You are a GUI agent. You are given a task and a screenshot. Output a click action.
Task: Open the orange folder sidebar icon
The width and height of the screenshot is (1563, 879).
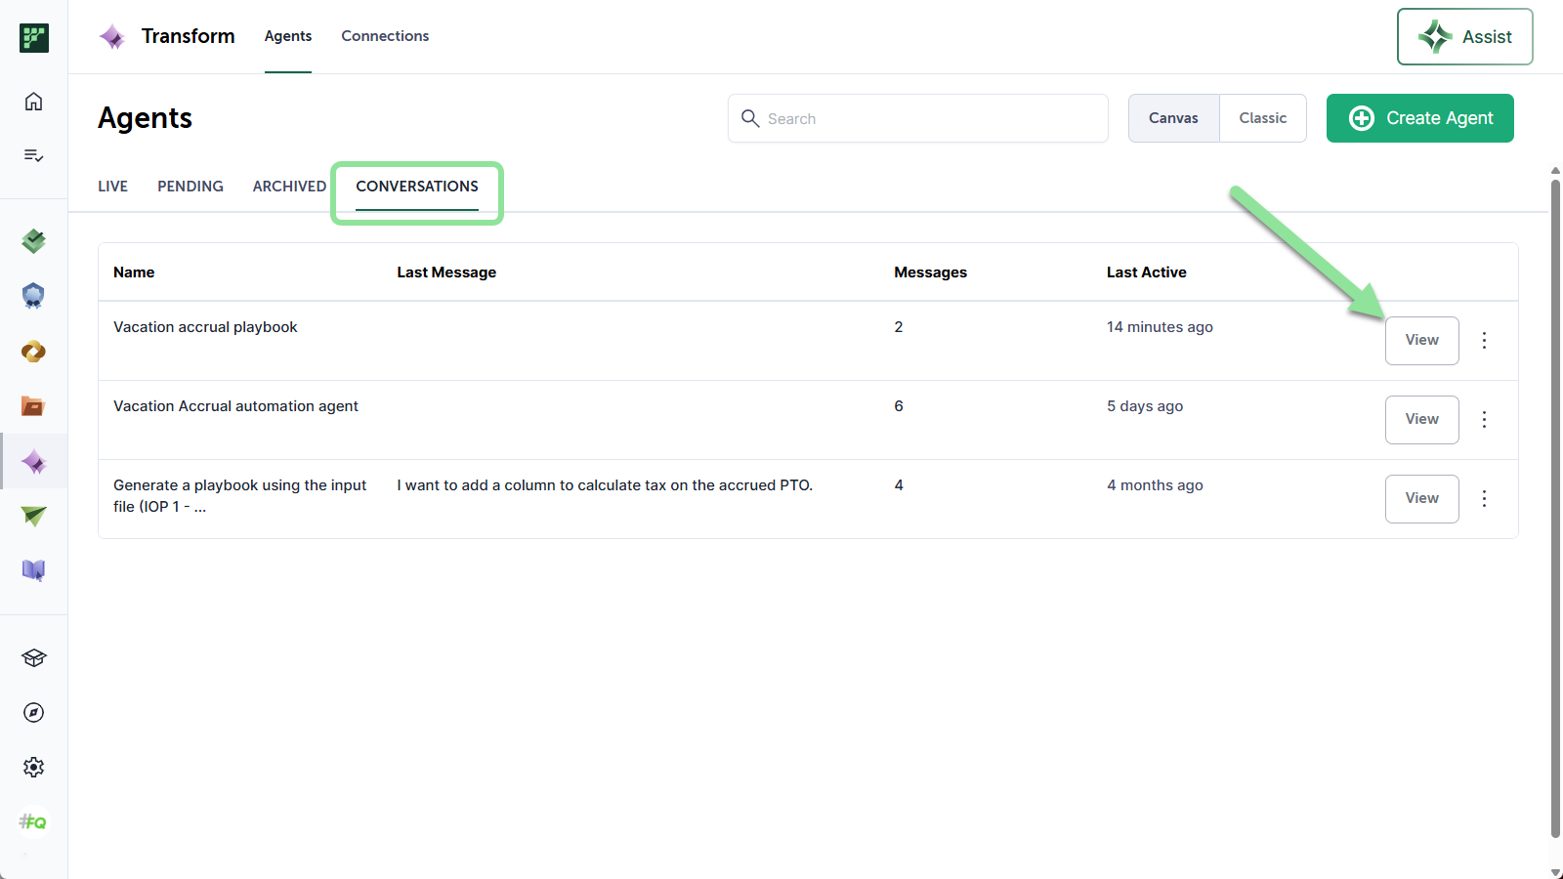(33, 406)
